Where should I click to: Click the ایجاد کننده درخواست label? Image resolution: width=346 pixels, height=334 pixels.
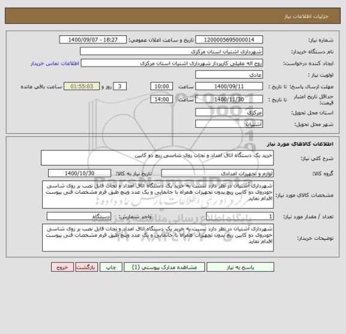(x=308, y=64)
